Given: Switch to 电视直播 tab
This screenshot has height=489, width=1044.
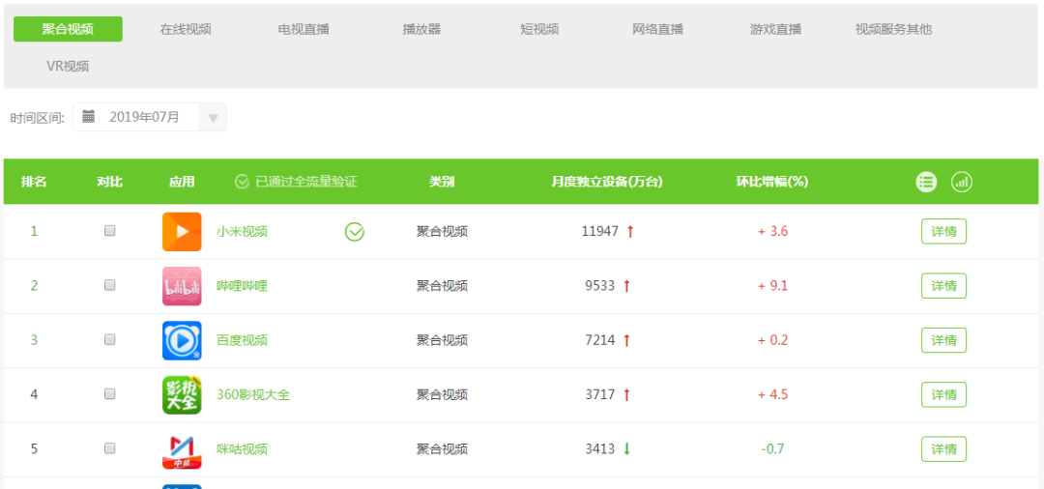Looking at the screenshot, I should click(304, 29).
